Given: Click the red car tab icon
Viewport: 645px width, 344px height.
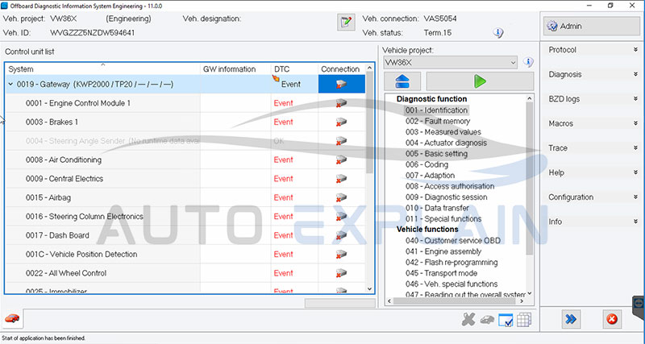Looking at the screenshot, I should click(x=12, y=318).
